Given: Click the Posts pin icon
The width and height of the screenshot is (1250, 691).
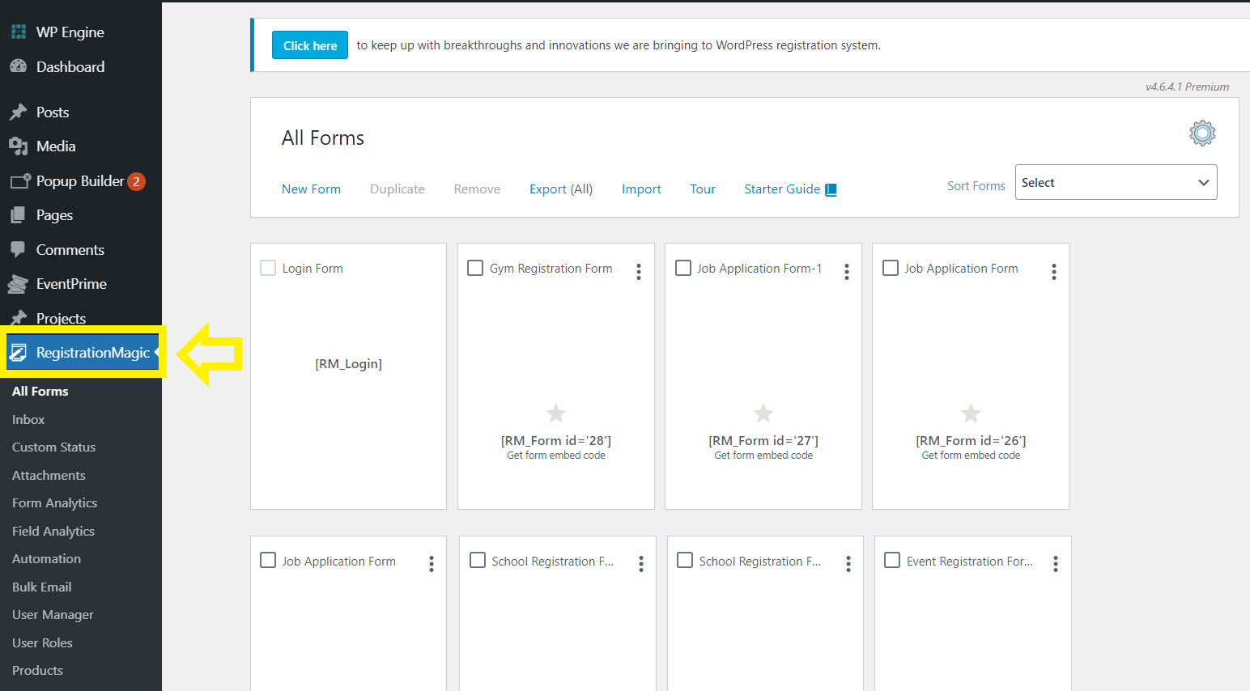Looking at the screenshot, I should click(19, 112).
